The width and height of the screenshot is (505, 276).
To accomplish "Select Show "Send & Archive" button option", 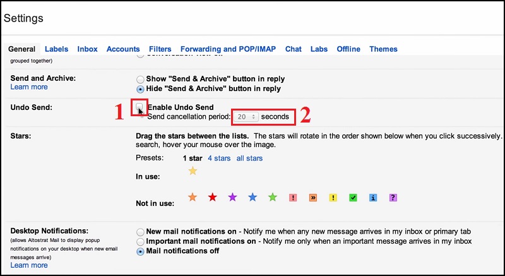I will tap(140, 80).
